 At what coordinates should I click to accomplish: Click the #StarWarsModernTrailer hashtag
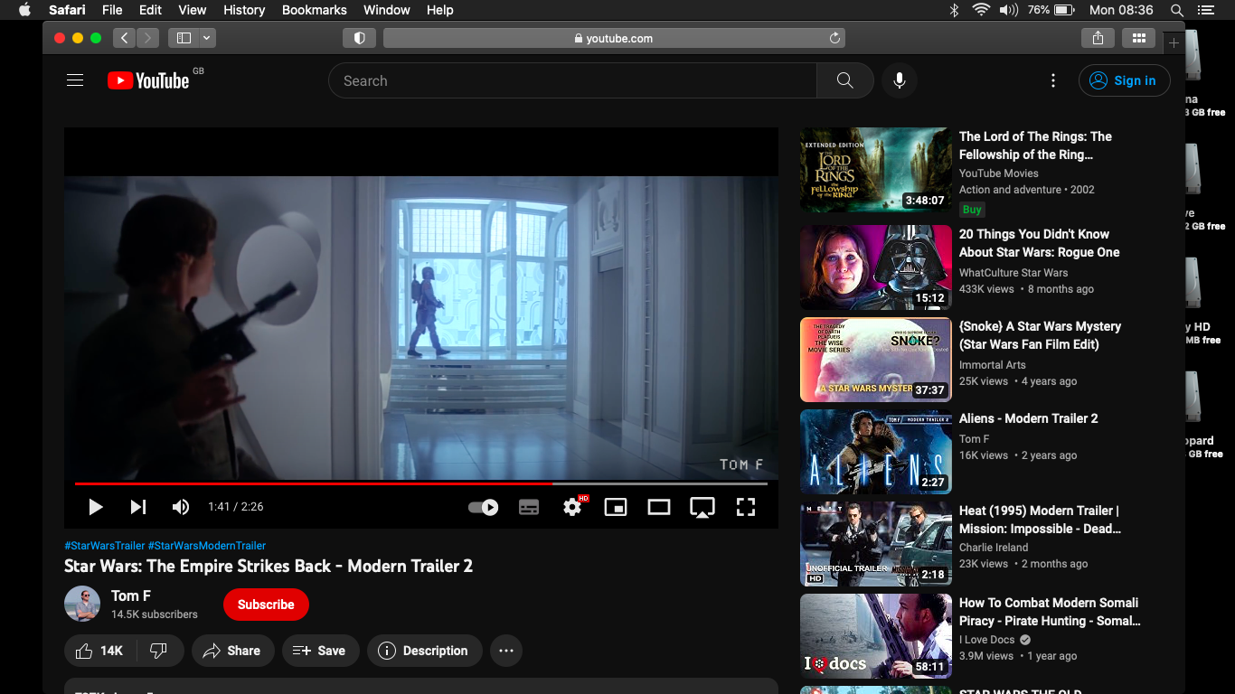click(207, 546)
